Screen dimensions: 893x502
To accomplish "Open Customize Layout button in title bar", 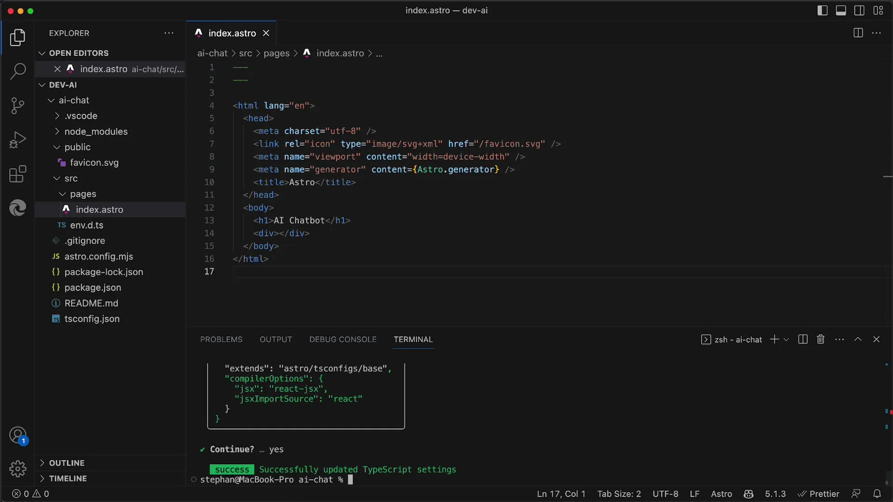I will click(x=878, y=10).
